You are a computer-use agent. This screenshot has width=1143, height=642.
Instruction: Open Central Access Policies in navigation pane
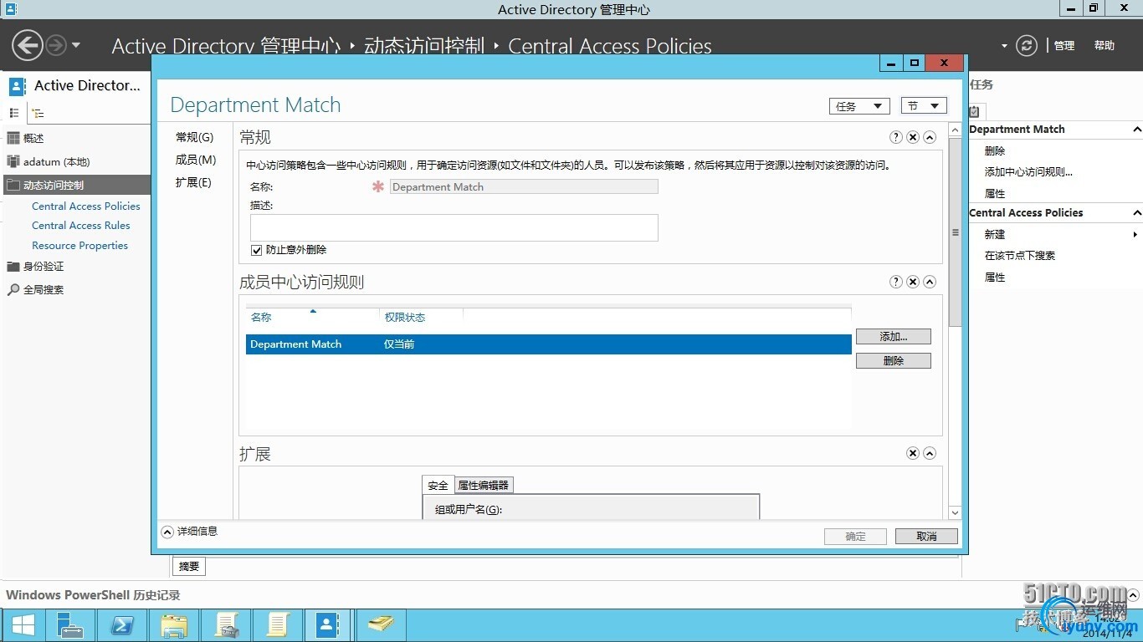pos(86,206)
